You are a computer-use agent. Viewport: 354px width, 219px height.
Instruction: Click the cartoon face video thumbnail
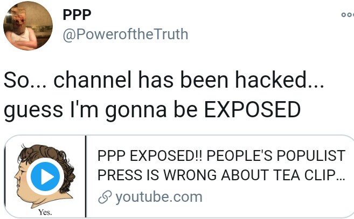click(x=45, y=176)
